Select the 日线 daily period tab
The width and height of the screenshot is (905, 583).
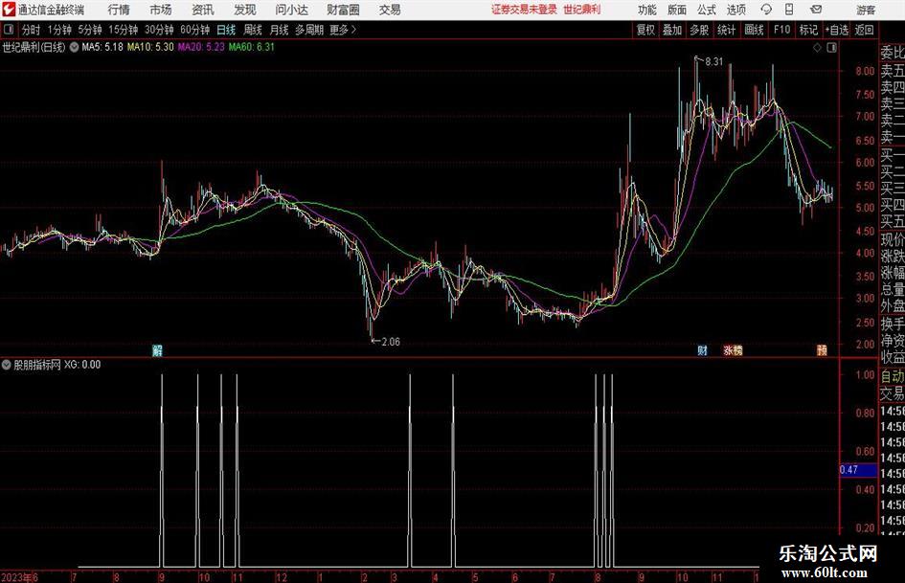(x=226, y=30)
